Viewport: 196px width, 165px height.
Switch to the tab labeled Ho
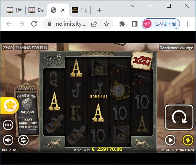[80, 10]
